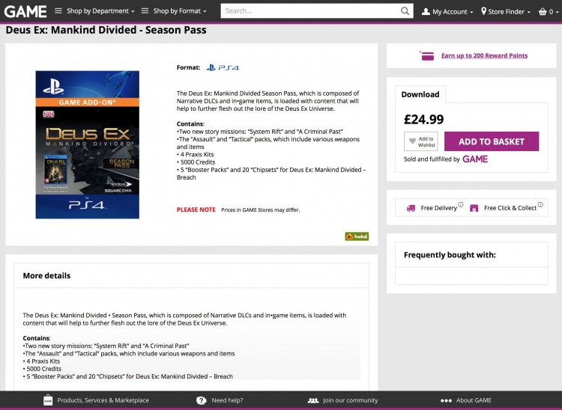Click the search magnifier icon
Image resolution: width=562 pixels, height=410 pixels.
point(405,11)
